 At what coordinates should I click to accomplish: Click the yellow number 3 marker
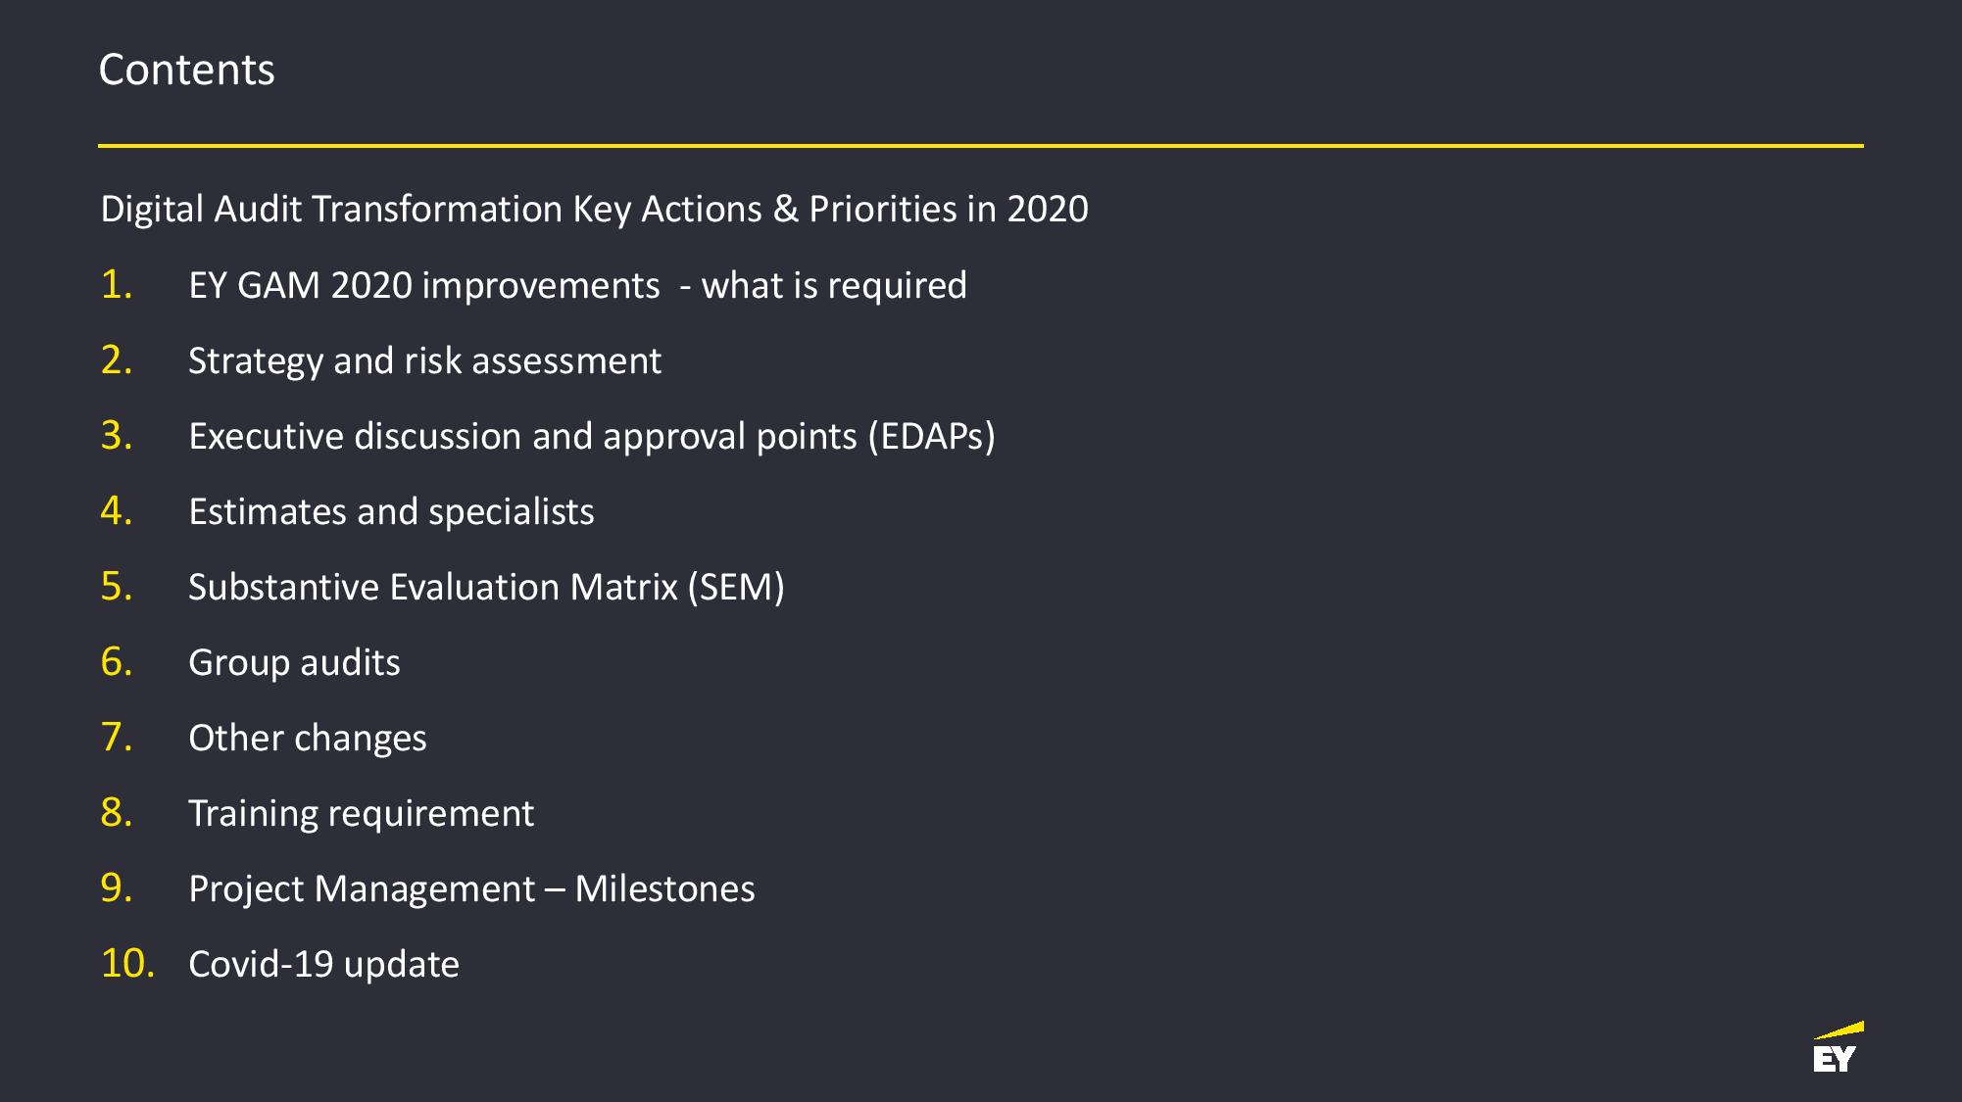pyautogui.click(x=117, y=435)
